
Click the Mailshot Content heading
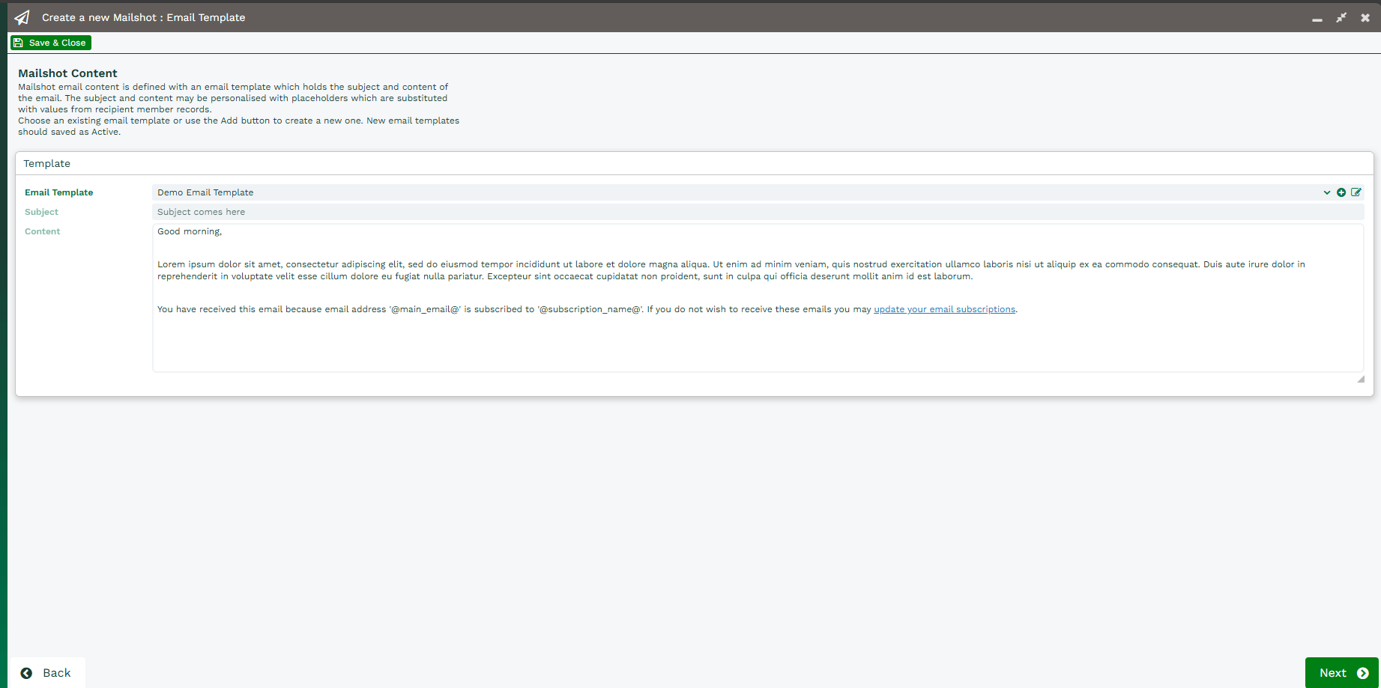click(x=67, y=73)
